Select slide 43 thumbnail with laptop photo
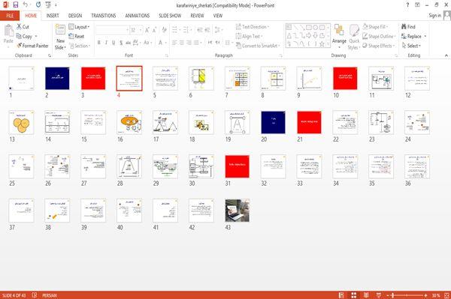This screenshot has height=299, width=451. click(238, 211)
